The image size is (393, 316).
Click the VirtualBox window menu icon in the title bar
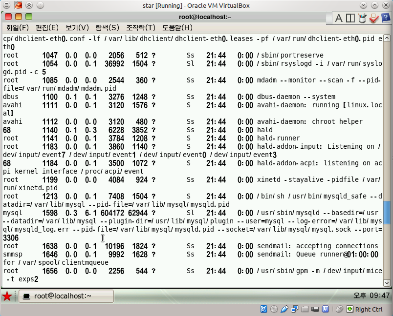(7, 5)
